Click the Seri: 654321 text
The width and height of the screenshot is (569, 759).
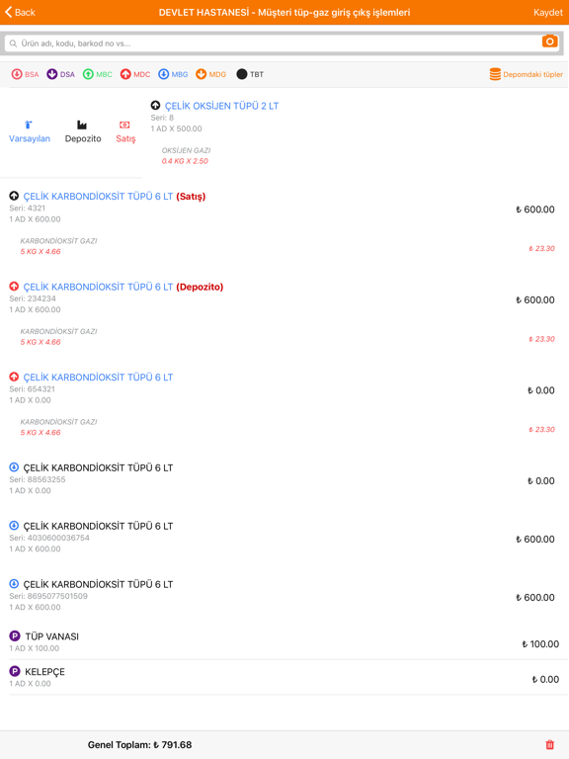tap(32, 389)
